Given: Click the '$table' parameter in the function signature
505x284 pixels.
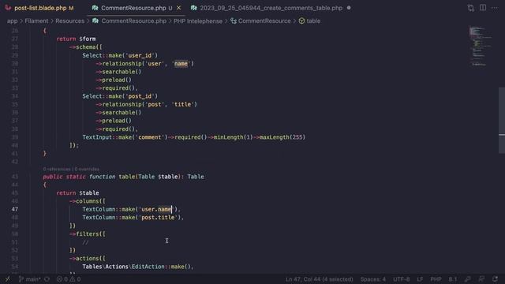Looking at the screenshot, I should (168, 177).
